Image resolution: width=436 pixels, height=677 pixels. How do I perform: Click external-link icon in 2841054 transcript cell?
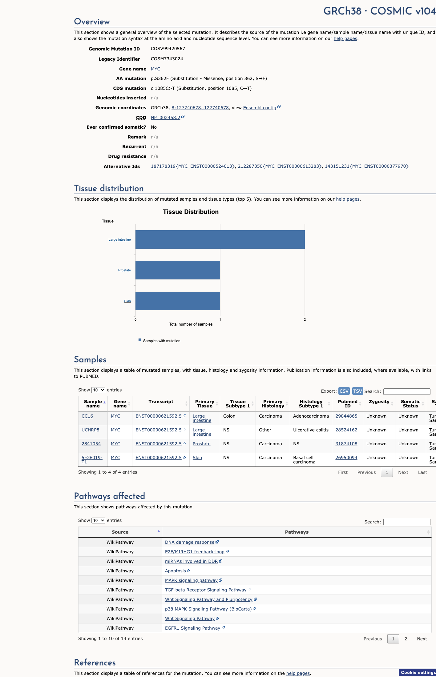pyautogui.click(x=184, y=443)
